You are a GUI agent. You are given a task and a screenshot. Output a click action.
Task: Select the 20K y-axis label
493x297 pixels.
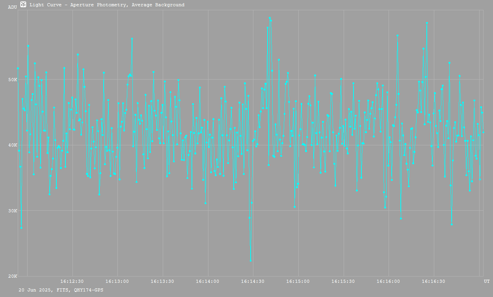tap(13, 276)
